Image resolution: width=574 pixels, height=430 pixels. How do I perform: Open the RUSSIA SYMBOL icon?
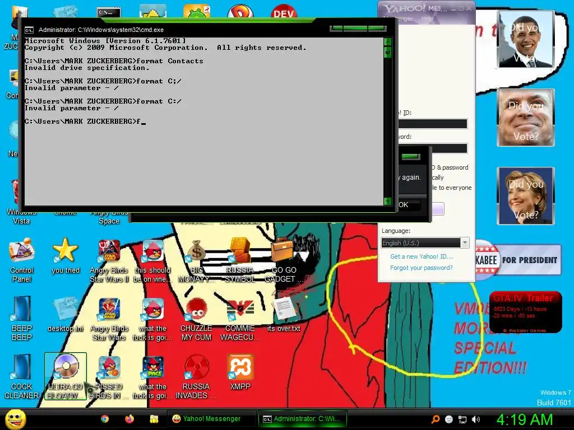coord(240,260)
